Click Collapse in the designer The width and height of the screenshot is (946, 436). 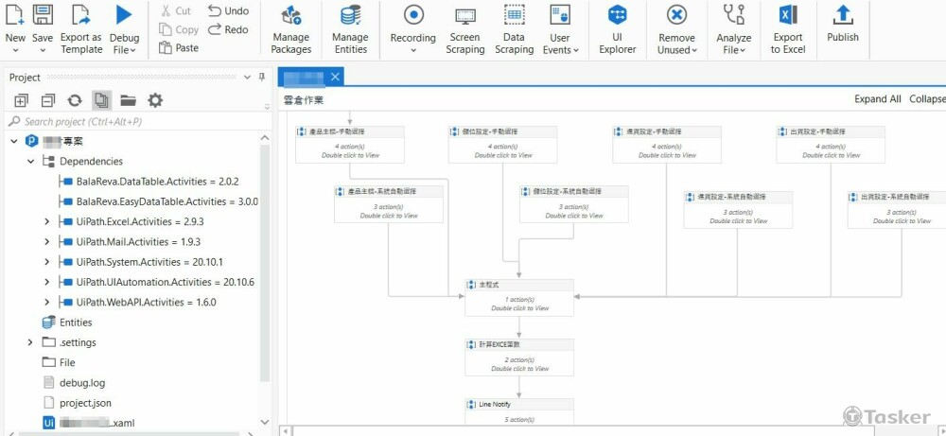click(927, 99)
